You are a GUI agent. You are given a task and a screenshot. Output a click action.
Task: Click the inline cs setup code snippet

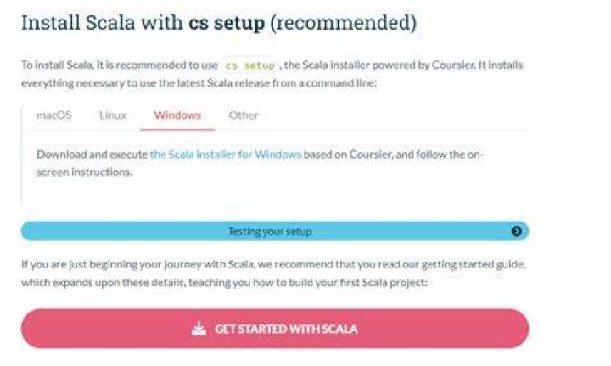[x=250, y=65]
